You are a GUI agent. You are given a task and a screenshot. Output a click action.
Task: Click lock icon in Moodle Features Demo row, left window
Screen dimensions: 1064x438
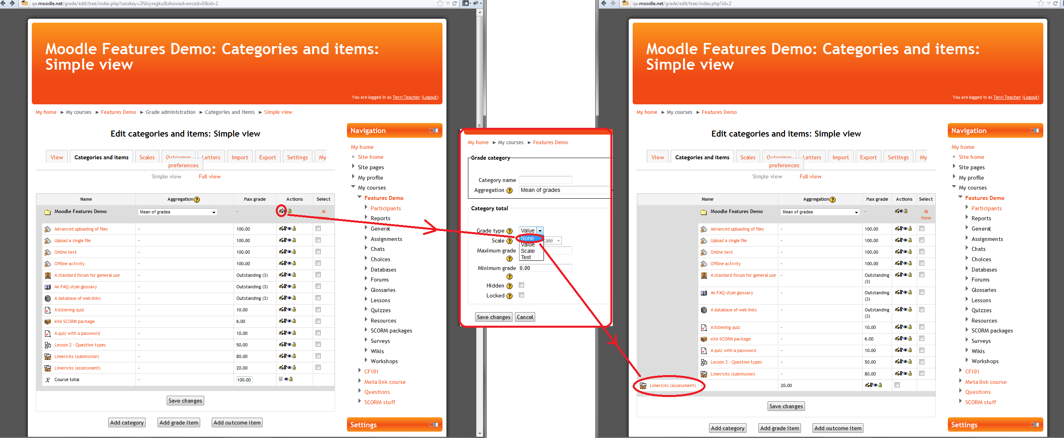[290, 211]
